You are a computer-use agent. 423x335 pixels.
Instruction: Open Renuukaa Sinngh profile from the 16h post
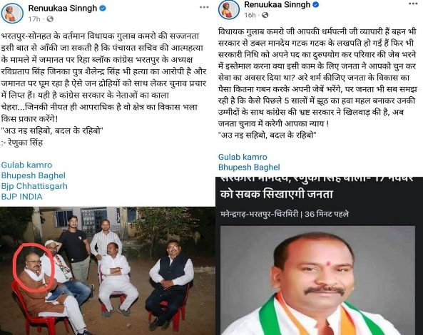tap(277, 4)
